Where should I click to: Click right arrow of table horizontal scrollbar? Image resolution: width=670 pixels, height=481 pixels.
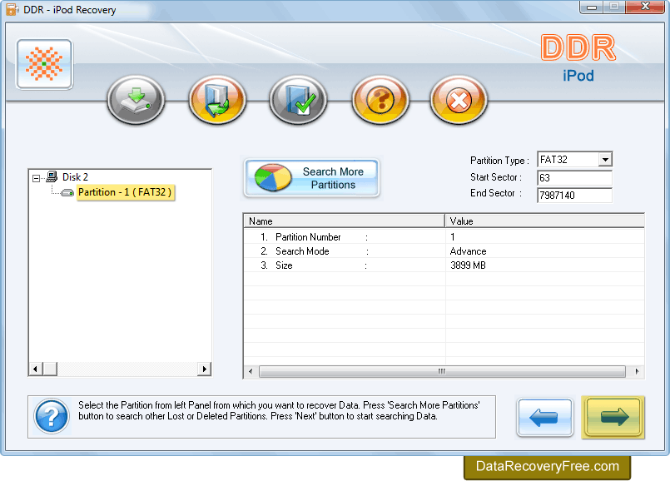pos(637,372)
